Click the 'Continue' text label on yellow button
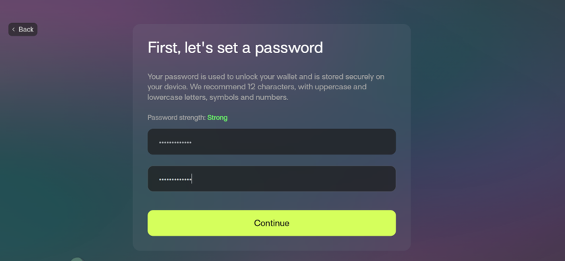The width and height of the screenshot is (565, 261). 272,223
